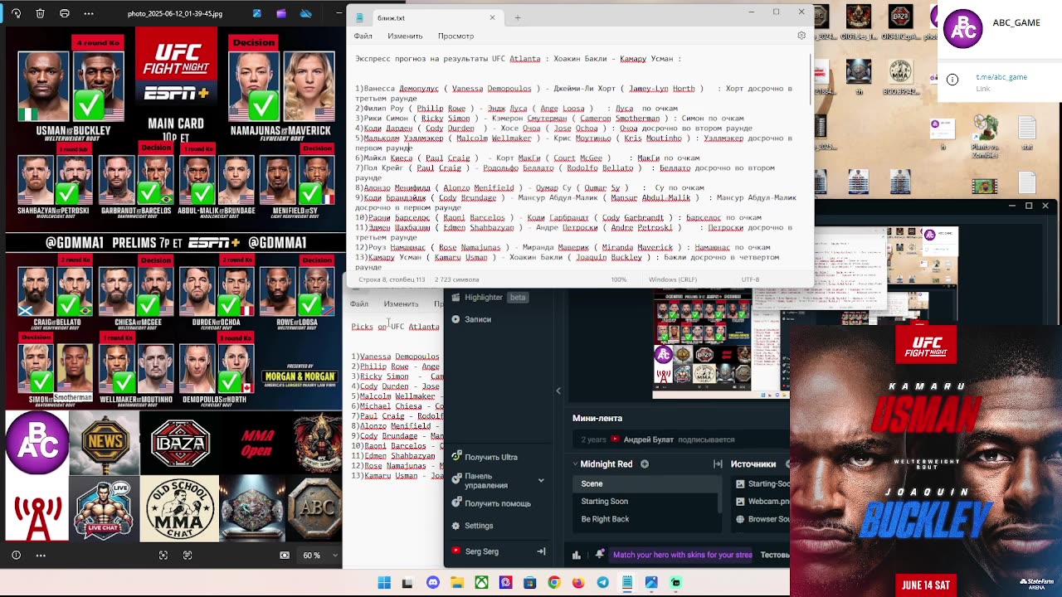Viewport: 1062px width, 597px height.
Task: Toggle fit-to-window icon in Photos
Action: (163, 555)
